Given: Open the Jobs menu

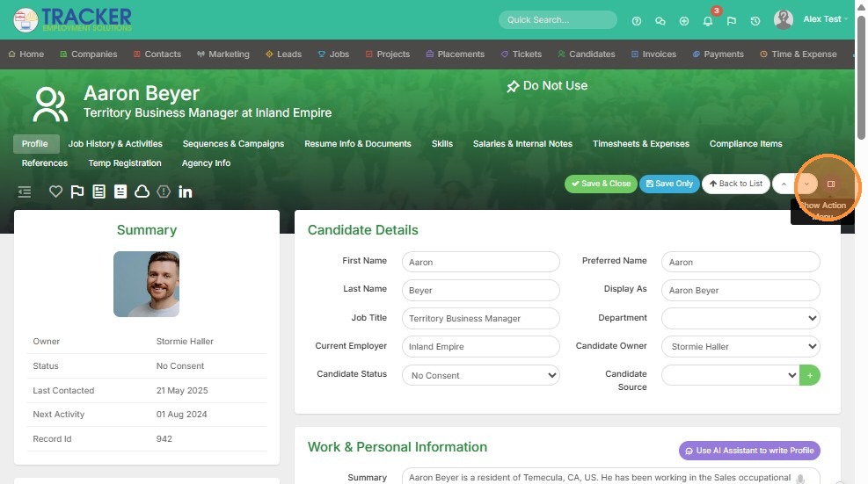Looking at the screenshot, I should (333, 54).
